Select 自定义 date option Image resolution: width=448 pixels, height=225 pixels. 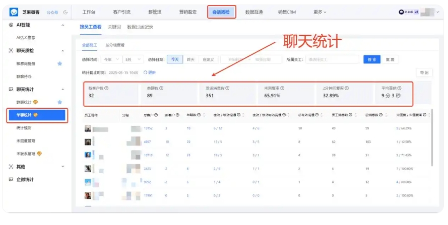(x=208, y=59)
